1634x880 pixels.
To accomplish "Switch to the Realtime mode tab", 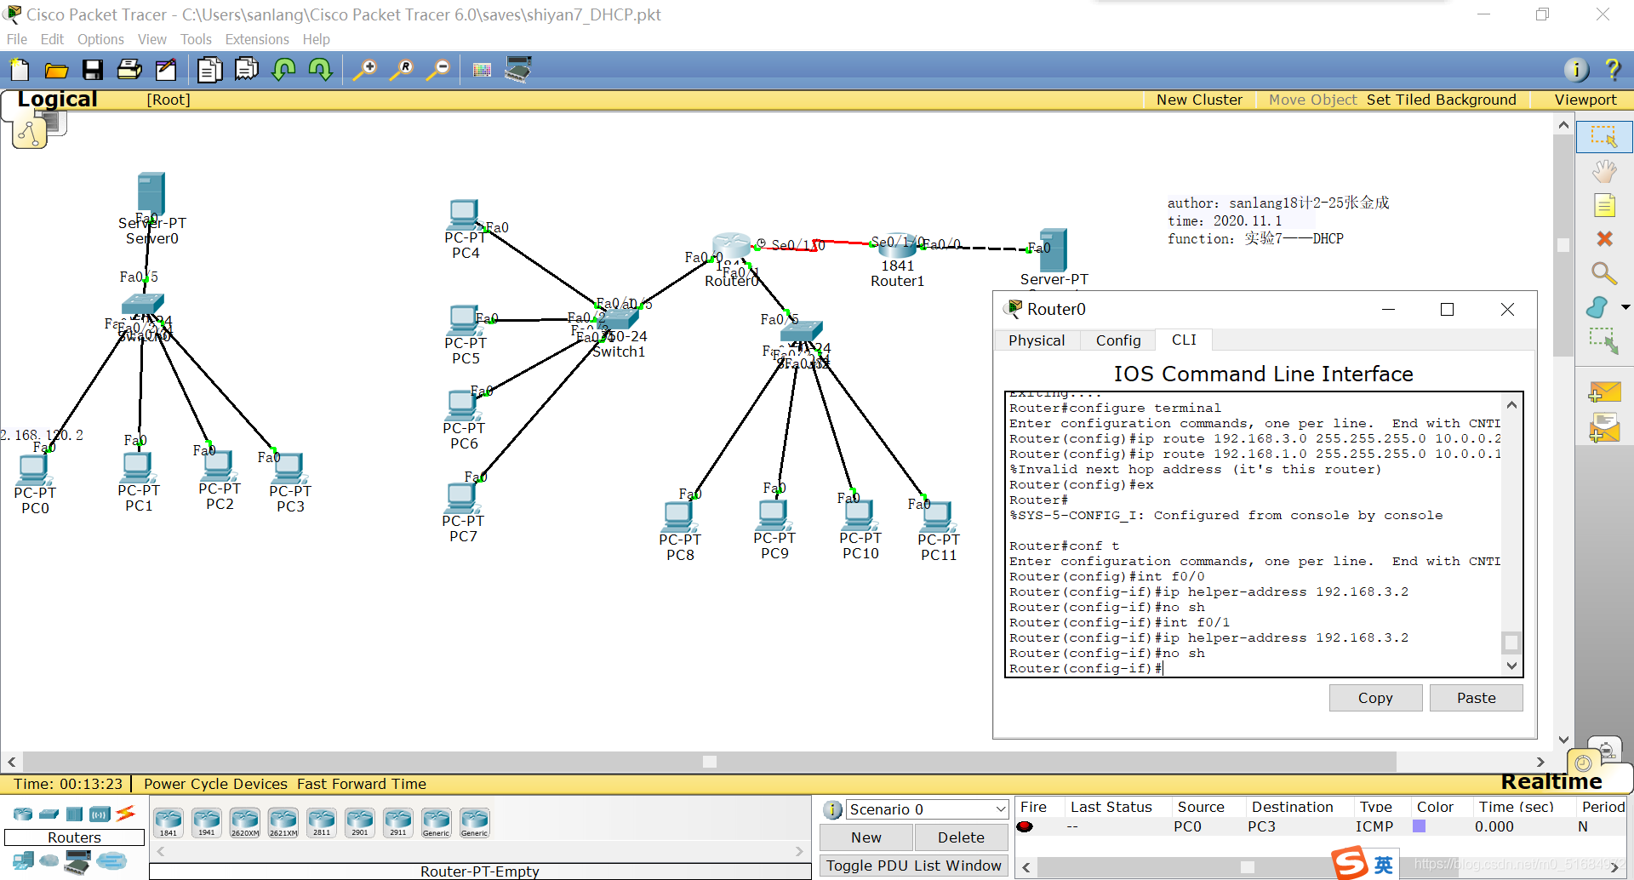I will click(x=1551, y=781).
